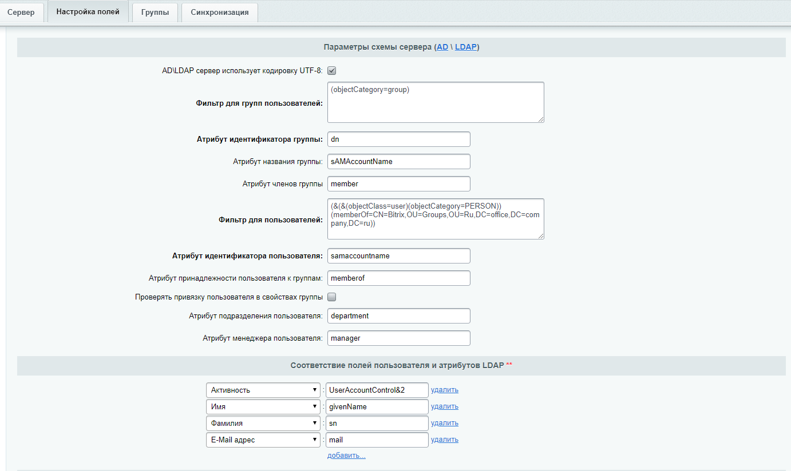Expand the Имя field dropdown
Viewport: 791px width, 471px height.
[263, 407]
